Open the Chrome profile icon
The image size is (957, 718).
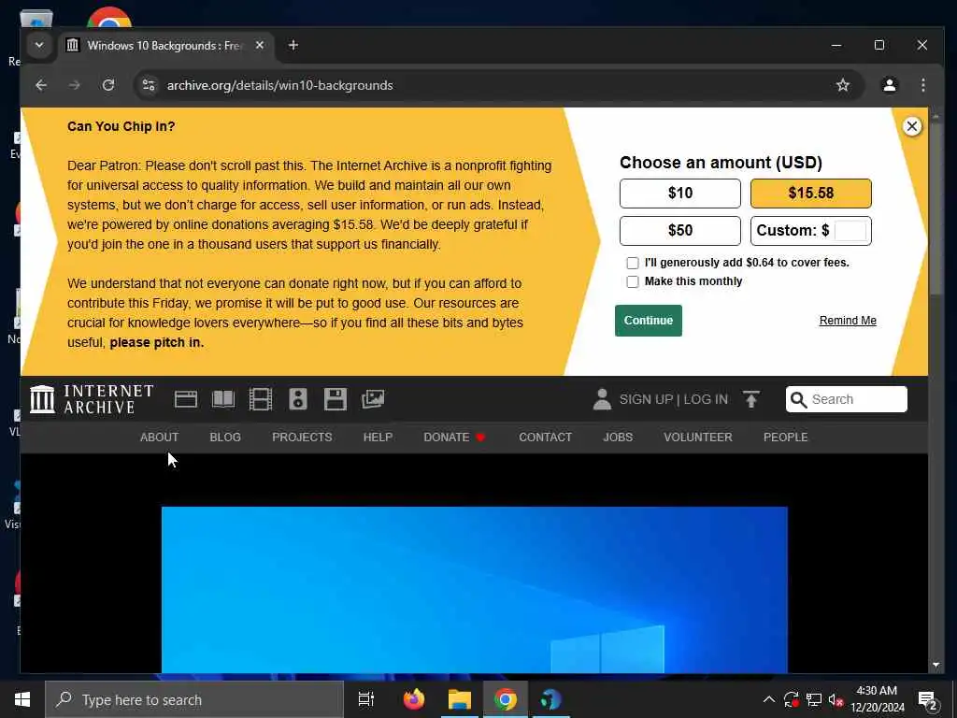click(890, 85)
